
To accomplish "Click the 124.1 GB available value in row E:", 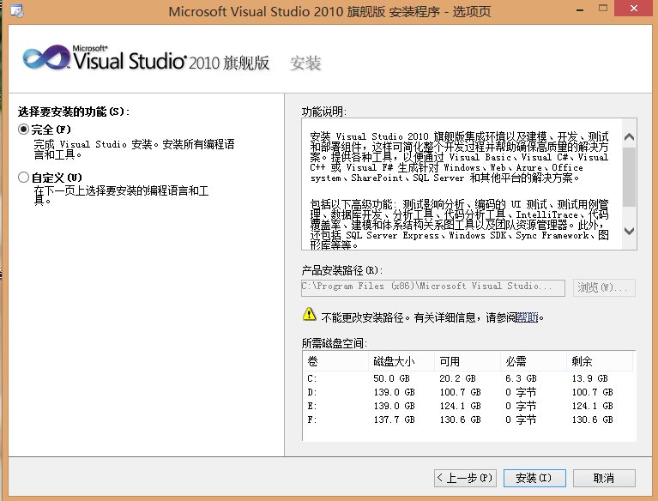I will (x=460, y=406).
